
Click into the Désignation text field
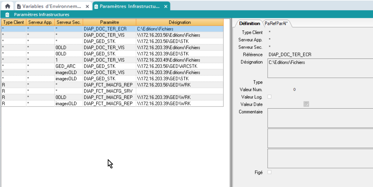[x=320, y=68]
